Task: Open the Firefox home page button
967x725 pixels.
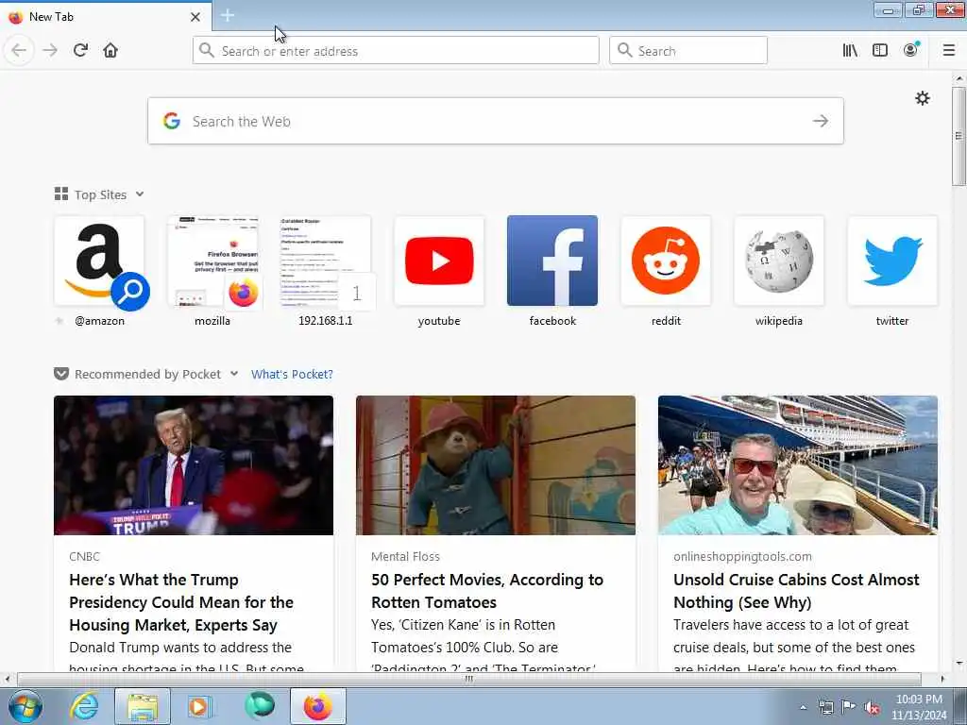Action: [x=110, y=50]
